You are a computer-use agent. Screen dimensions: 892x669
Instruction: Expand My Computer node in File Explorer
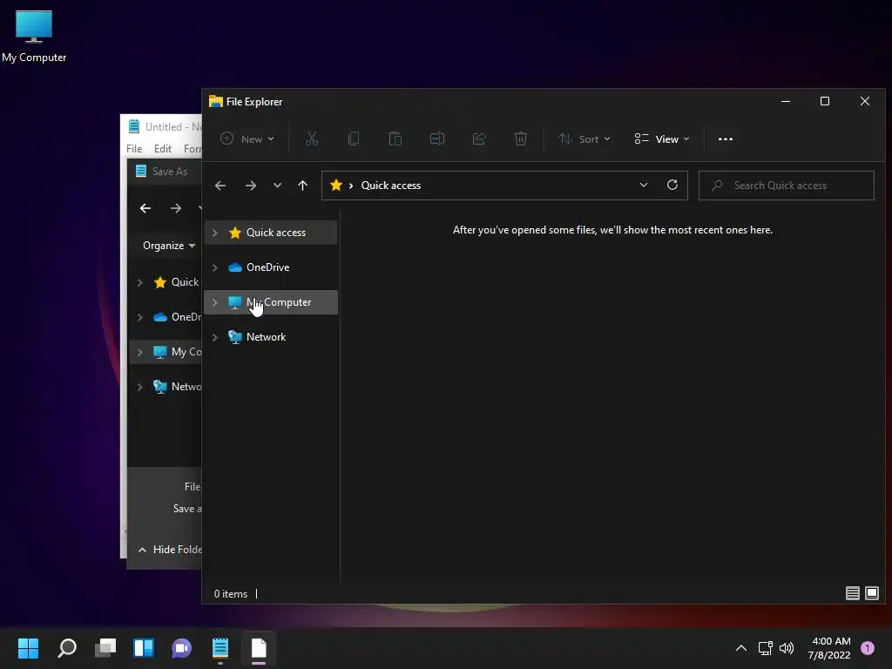(x=215, y=302)
